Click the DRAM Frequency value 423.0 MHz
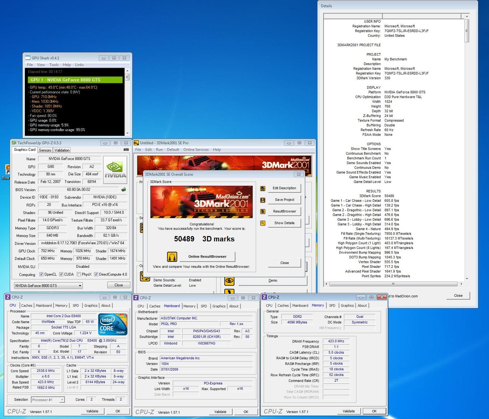Image resolution: width=489 pixels, height=419 pixels. click(336, 341)
